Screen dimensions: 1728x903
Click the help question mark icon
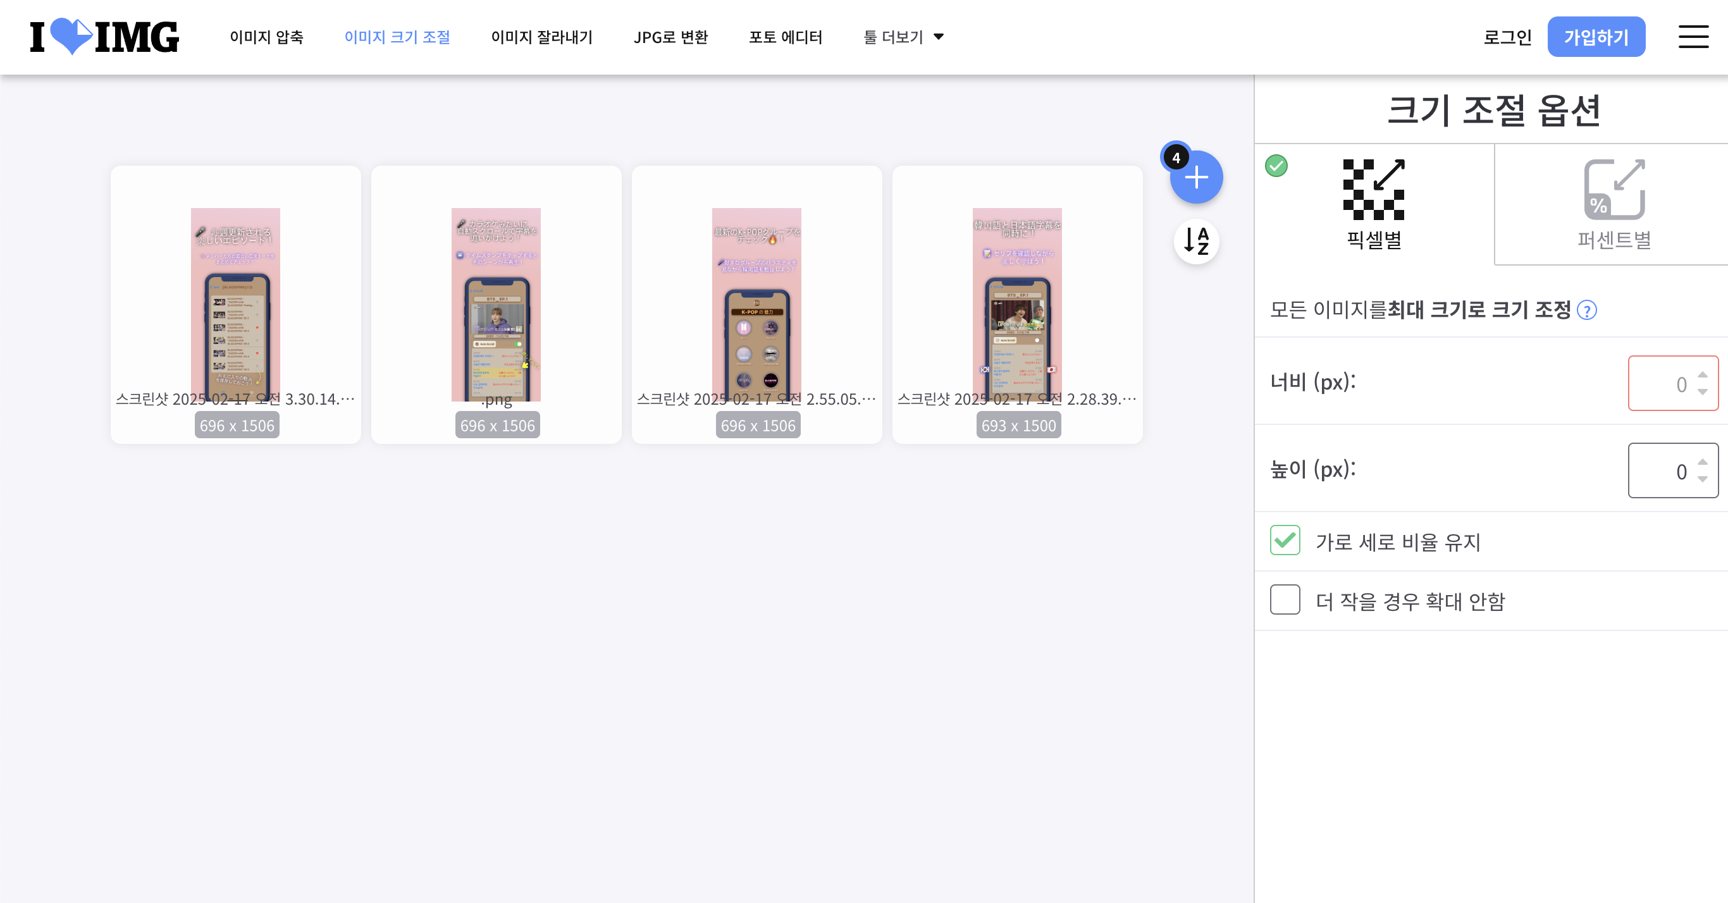click(x=1586, y=310)
